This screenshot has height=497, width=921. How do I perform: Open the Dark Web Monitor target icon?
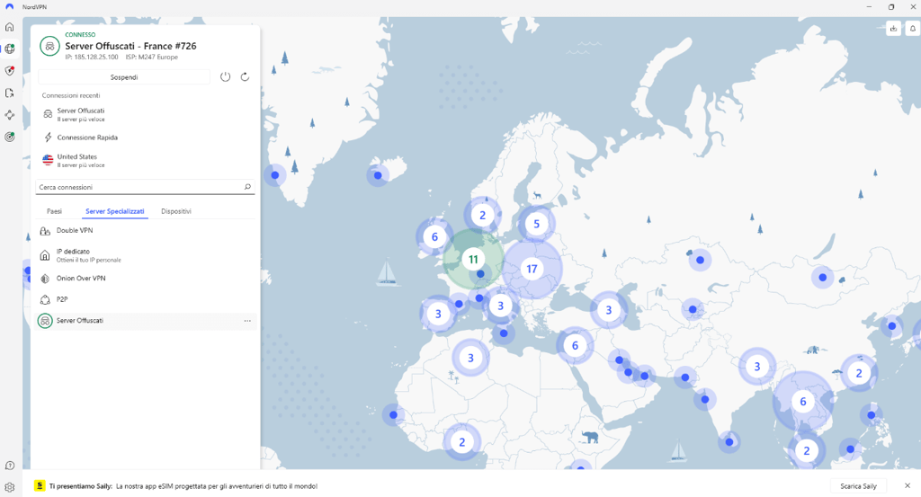(x=9, y=137)
